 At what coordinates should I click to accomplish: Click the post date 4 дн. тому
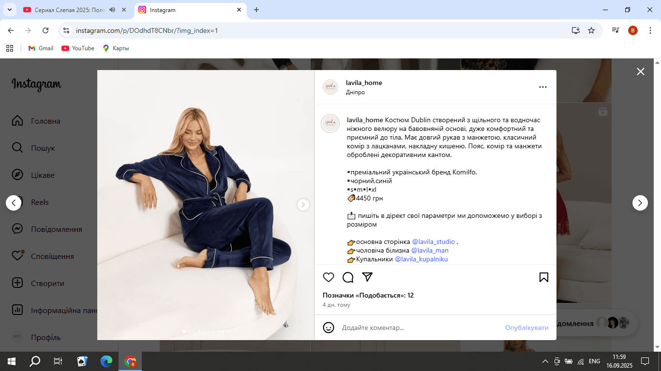[336, 305]
